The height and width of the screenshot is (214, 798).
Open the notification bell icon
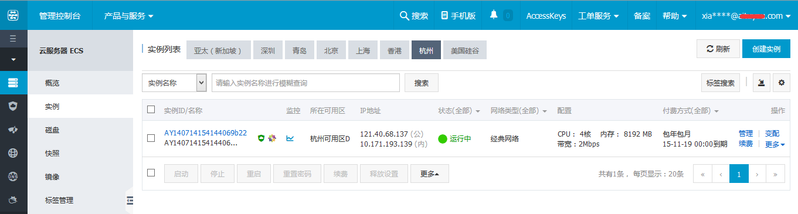click(494, 15)
